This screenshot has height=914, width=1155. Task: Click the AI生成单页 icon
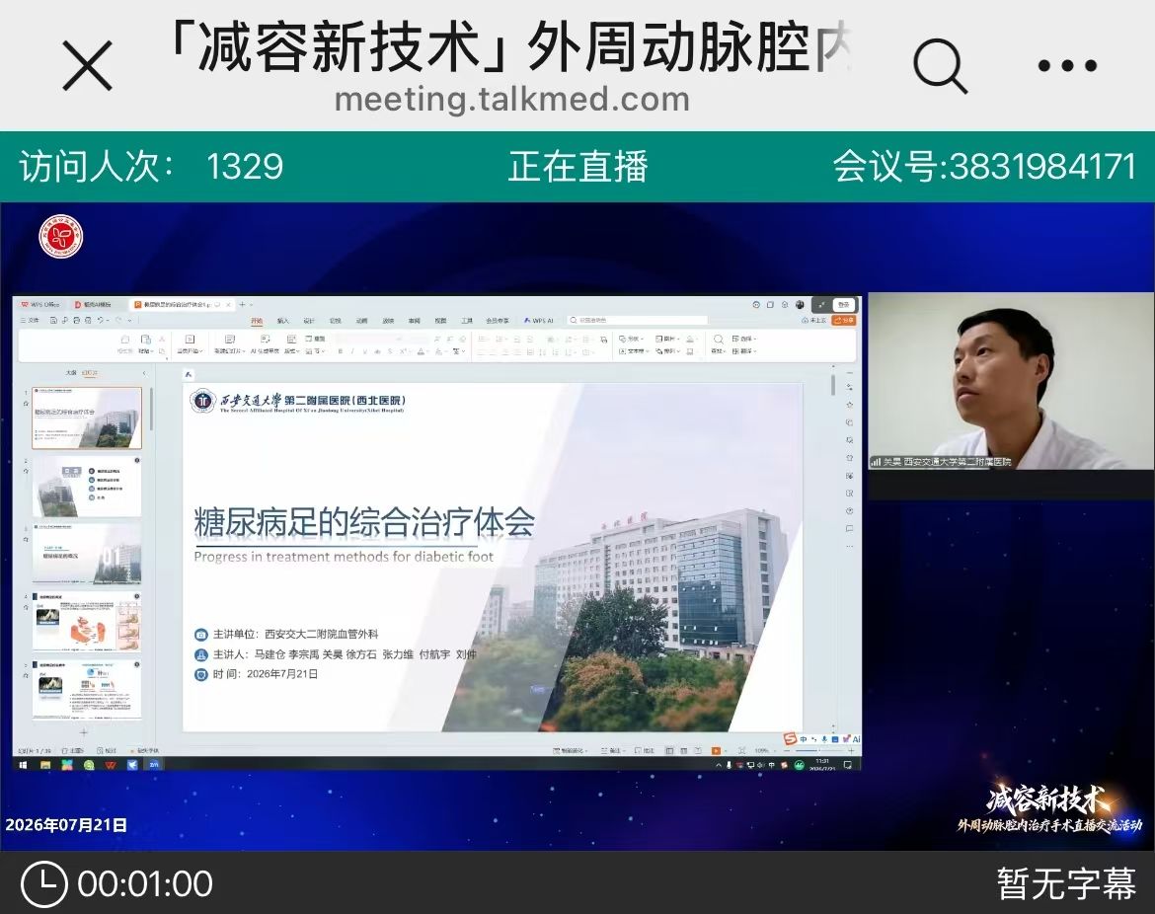click(x=266, y=339)
